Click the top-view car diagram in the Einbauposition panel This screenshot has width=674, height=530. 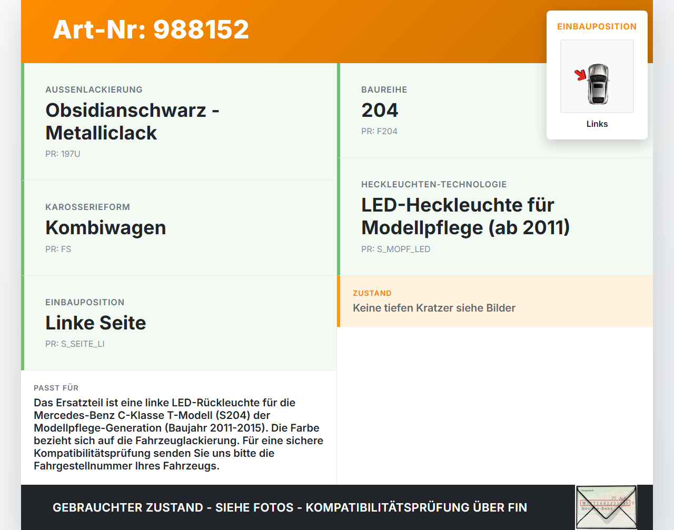click(597, 76)
